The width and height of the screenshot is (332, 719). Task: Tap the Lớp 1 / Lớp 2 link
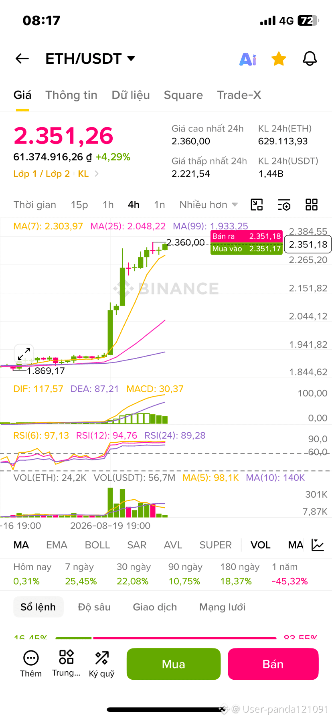click(42, 174)
